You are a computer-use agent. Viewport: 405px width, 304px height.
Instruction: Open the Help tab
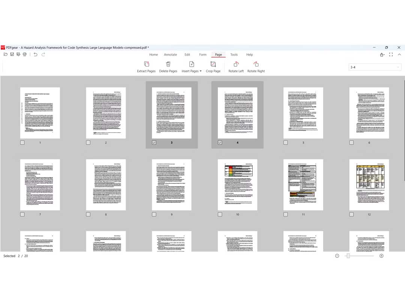(x=249, y=54)
